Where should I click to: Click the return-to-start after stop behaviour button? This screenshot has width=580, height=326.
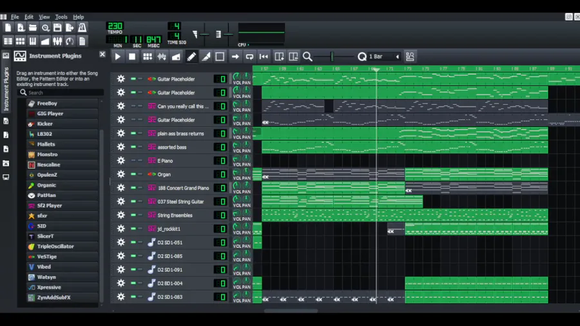tap(264, 57)
